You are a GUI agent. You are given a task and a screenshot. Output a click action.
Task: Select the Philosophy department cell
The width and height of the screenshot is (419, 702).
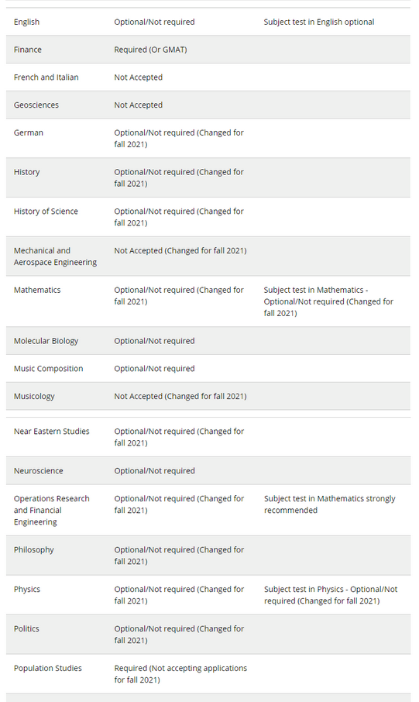33,550
